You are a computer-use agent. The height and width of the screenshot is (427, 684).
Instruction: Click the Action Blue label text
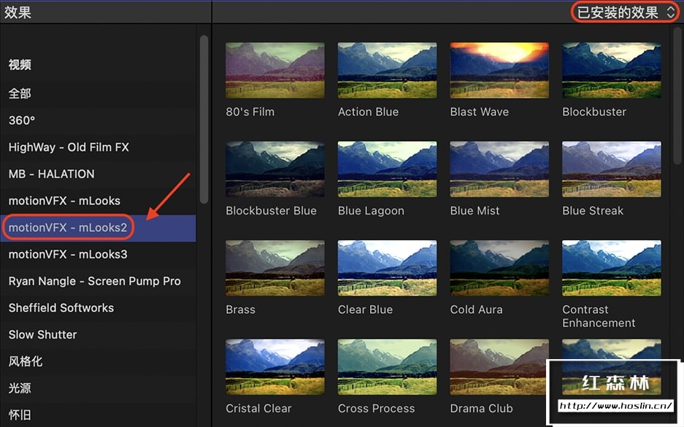point(368,112)
